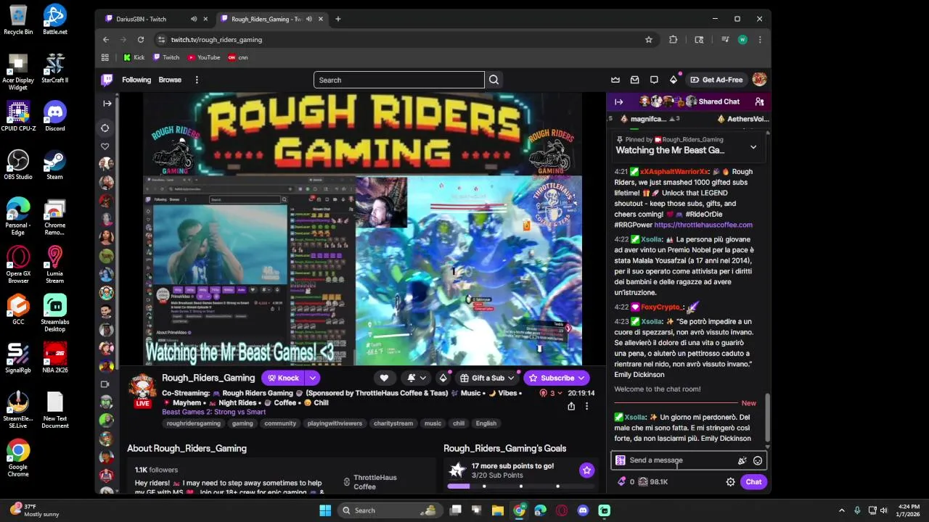Select the playingwithviewers tag
The image size is (929, 522).
[x=335, y=423]
